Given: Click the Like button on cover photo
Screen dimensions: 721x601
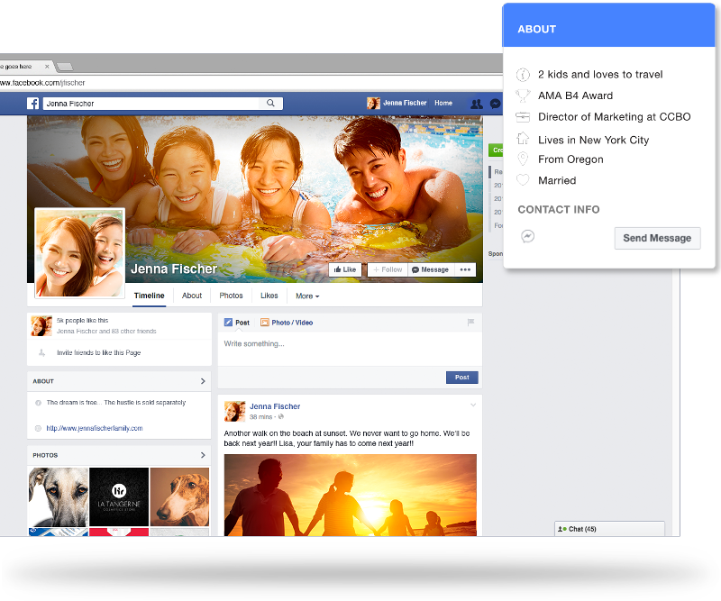Looking at the screenshot, I should click(345, 269).
